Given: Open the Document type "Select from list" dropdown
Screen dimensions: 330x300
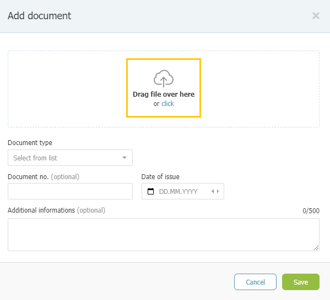Looking at the screenshot, I should coord(70,158).
